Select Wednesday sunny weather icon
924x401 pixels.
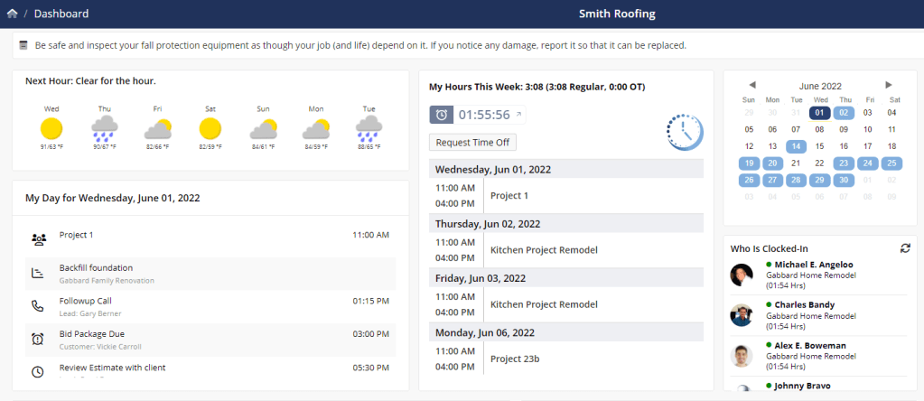pyautogui.click(x=51, y=128)
